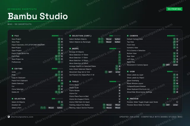
Task: Click 'Set Filament for Object/Part (1-9)' text
Action: click(x=82, y=75)
